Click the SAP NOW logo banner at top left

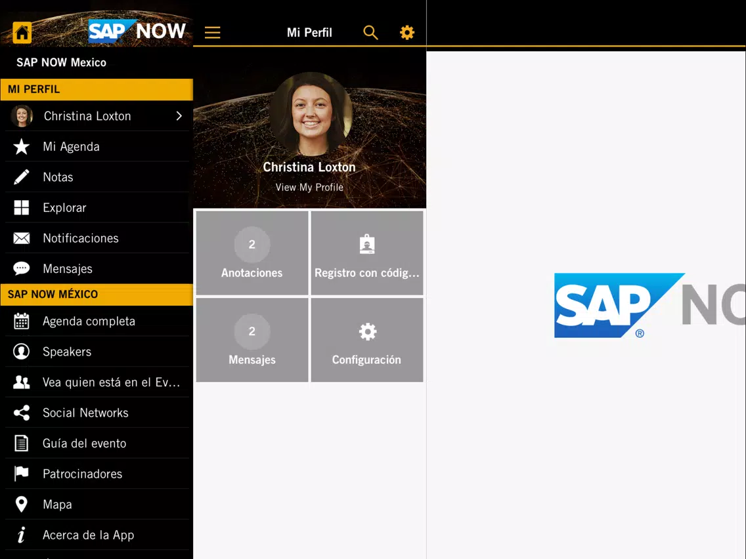click(137, 31)
